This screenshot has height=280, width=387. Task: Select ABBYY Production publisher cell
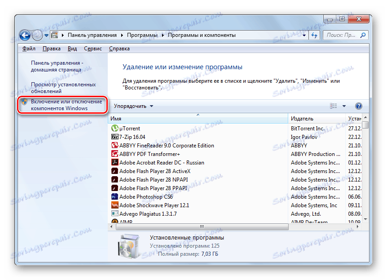316,154
